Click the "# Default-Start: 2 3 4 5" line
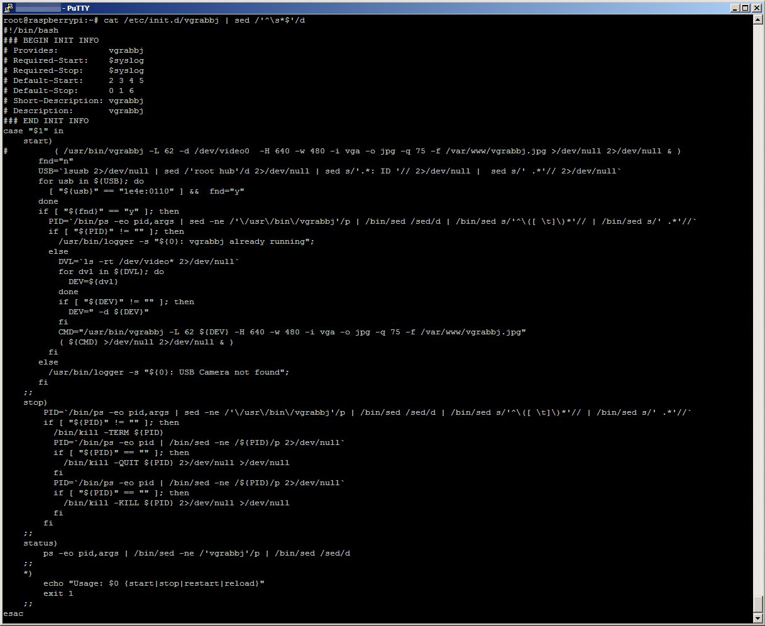 [74, 80]
